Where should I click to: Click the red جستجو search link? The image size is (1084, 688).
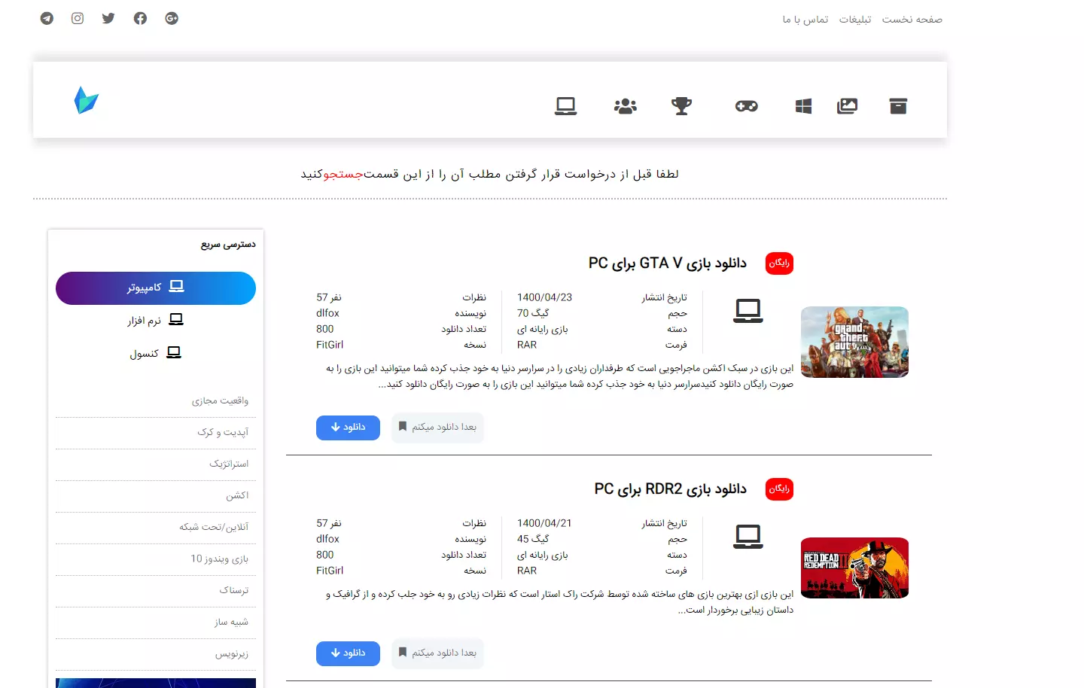343,175
